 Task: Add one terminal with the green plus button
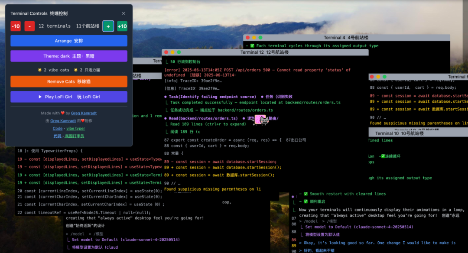point(108,26)
